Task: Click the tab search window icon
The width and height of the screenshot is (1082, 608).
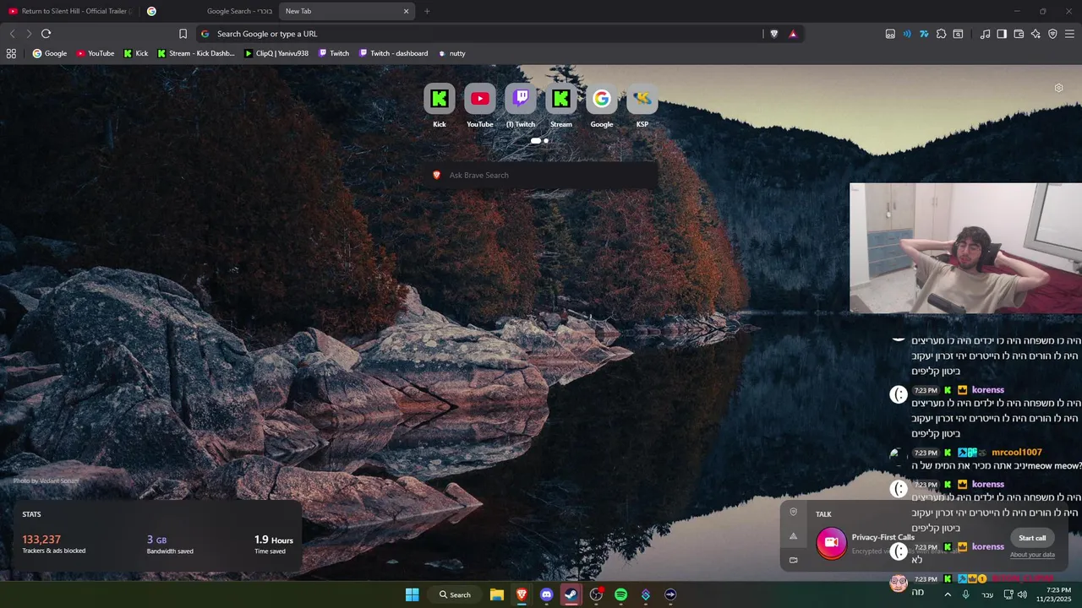Action: point(958,34)
